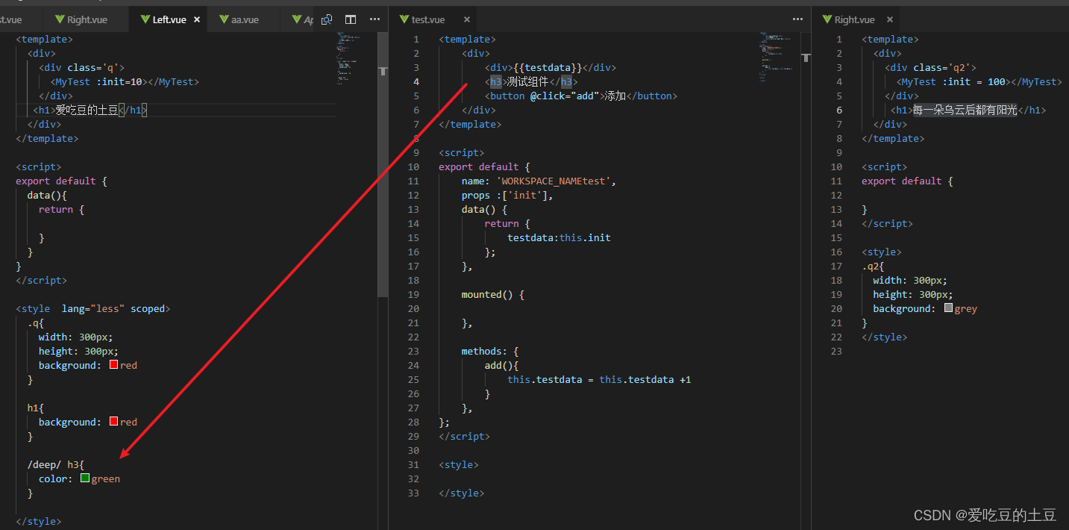
Task: Close Right.vue tab in the rightmost group
Action: pyautogui.click(x=889, y=20)
